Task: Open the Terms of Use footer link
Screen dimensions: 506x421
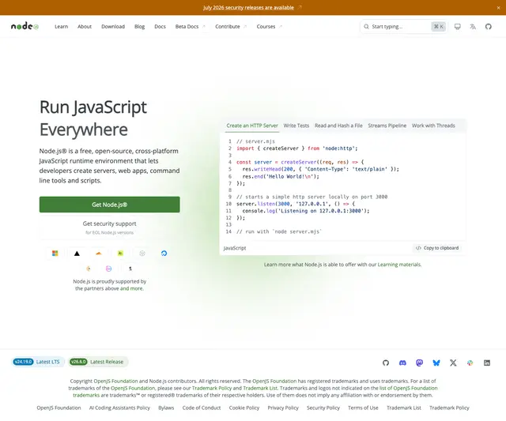Action: [x=363, y=408]
